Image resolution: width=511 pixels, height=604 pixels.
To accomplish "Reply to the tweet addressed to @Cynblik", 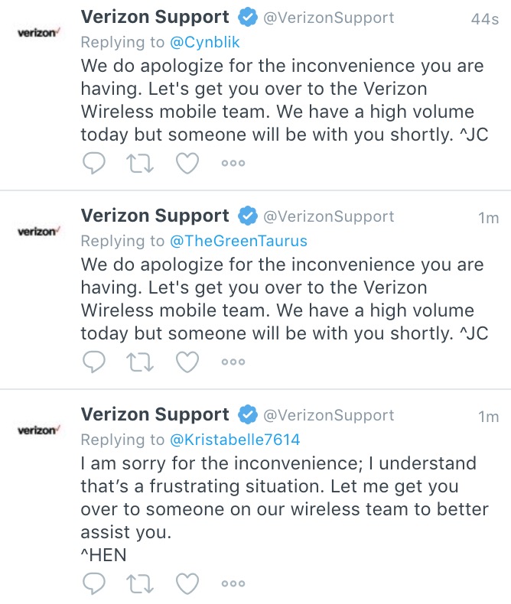I will (93, 162).
